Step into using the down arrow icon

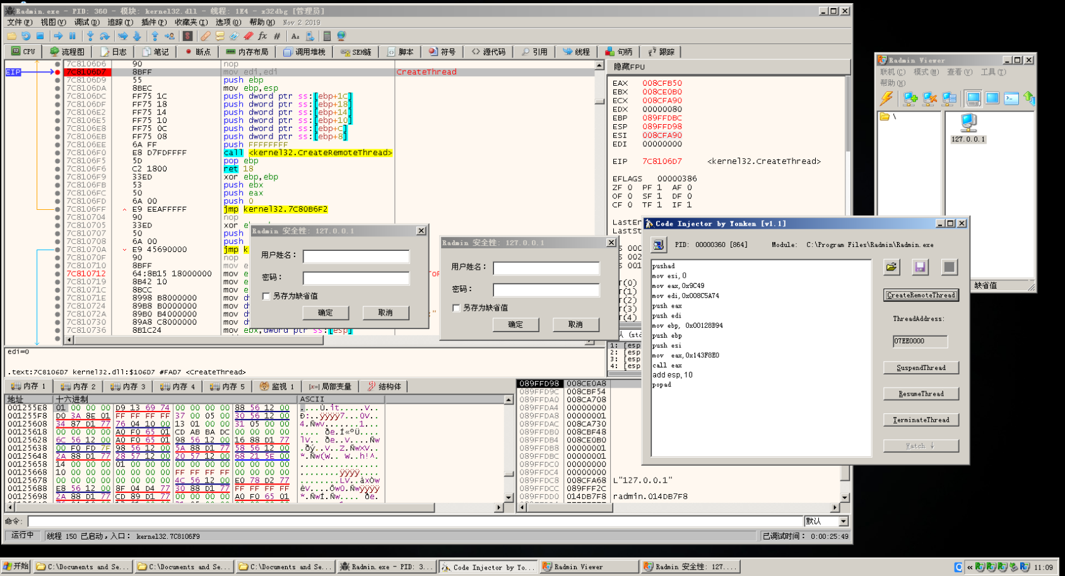point(90,36)
